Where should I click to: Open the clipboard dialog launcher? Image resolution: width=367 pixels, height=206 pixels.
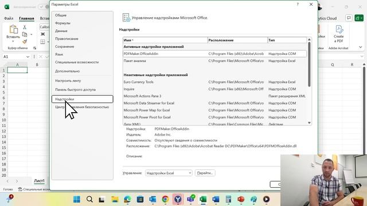pyautogui.click(x=34, y=48)
